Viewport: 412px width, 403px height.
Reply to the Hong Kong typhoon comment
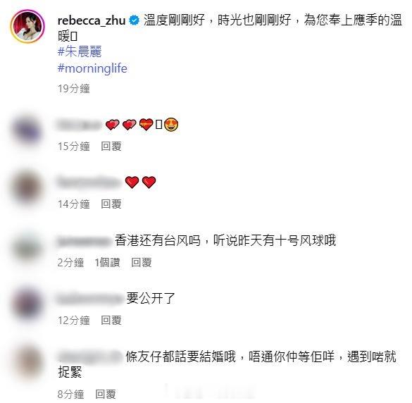pos(142,262)
